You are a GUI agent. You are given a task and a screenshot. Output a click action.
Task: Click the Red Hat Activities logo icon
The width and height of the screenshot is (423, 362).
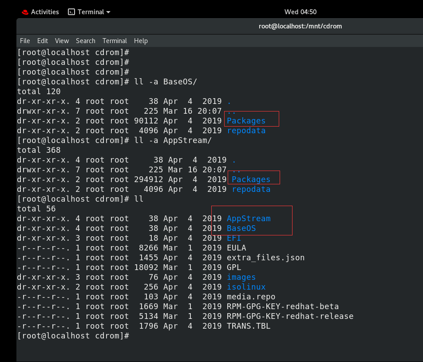click(25, 12)
